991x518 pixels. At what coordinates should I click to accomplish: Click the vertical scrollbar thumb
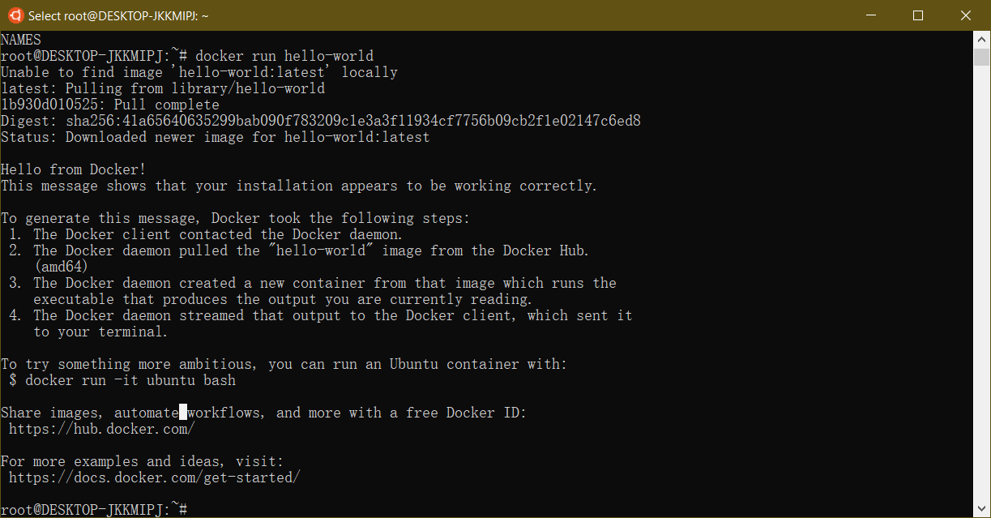coord(981,57)
